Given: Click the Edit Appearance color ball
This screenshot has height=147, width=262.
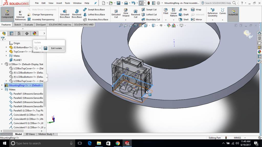Looking at the screenshot, I should click(x=169, y=25).
